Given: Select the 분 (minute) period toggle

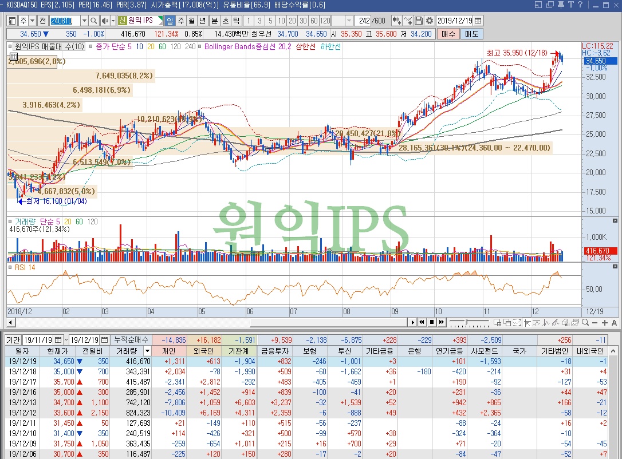Looking at the screenshot, I should [215, 21].
